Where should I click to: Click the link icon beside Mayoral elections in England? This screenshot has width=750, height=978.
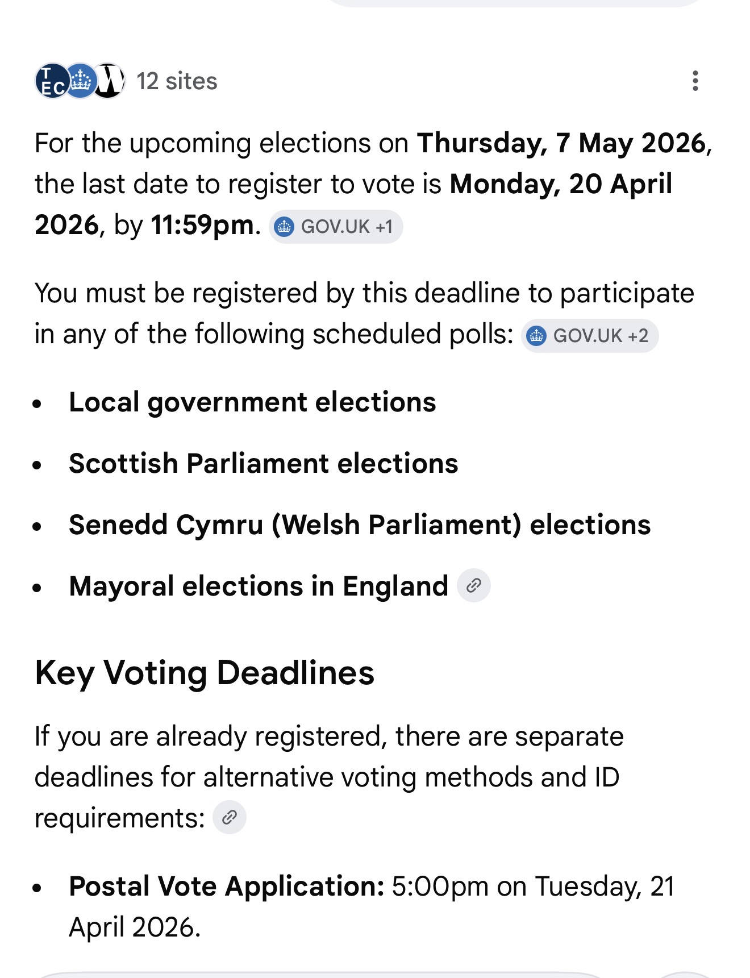(x=473, y=586)
